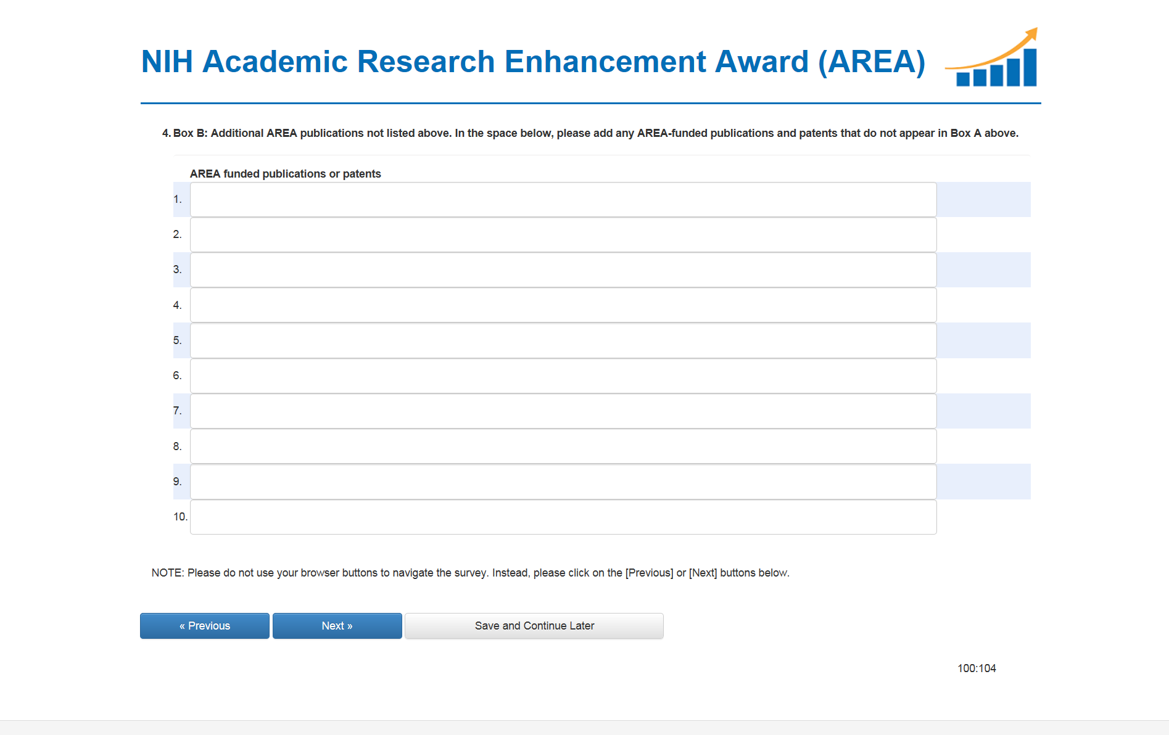Viewport: 1169px width, 735px height.
Task: Click into publication input field 2
Action: pyautogui.click(x=563, y=235)
